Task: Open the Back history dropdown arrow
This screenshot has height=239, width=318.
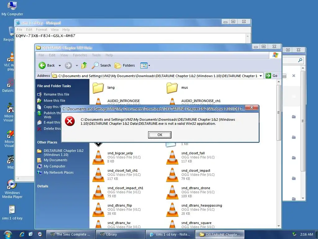Action: 60,65
